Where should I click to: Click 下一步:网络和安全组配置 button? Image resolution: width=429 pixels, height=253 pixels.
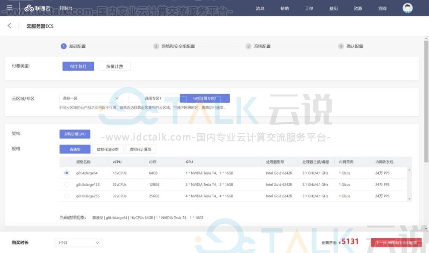coord(396,243)
